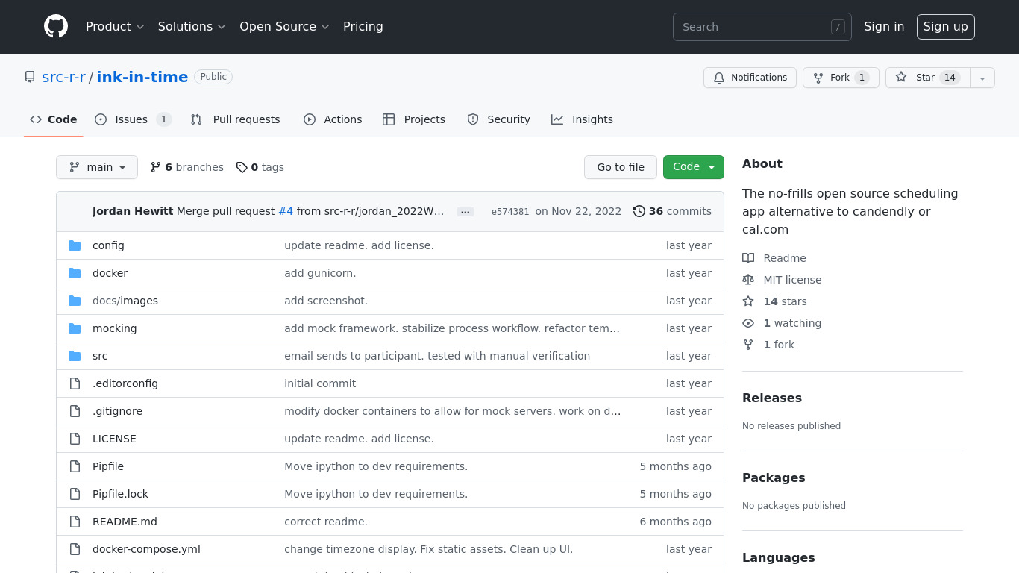Switch to the Issues tab
The image size is (1019, 573).
(x=134, y=119)
